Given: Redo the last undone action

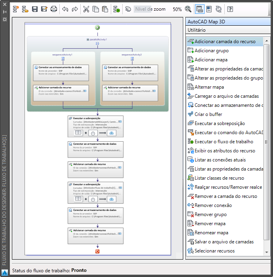Looking at the screenshot, I should pyautogui.click(x=75, y=9).
